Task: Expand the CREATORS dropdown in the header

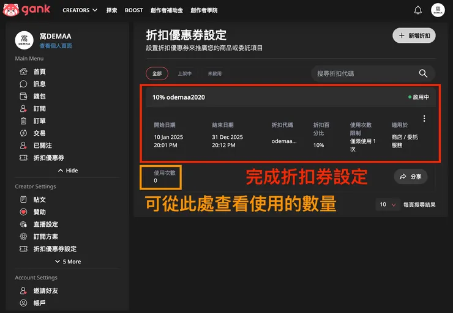Action: 80,10
